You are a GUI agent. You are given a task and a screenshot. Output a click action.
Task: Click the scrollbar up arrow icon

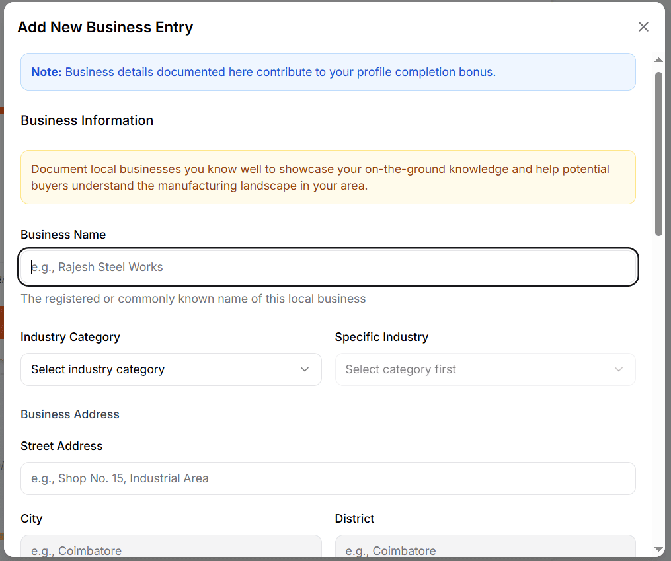pos(658,59)
